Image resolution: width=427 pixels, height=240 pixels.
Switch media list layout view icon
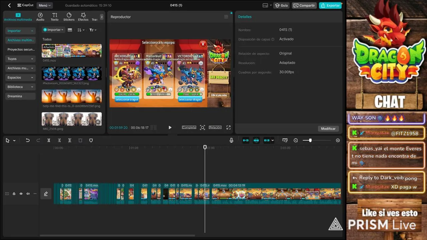70,30
